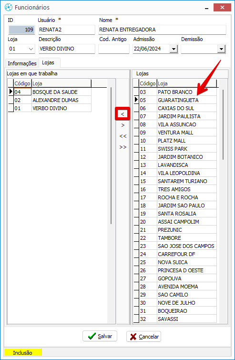Open the Demissão date picker dropdown

pos(221,49)
